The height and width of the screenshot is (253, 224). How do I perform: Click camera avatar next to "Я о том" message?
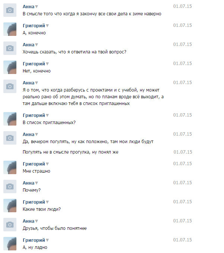coord(10,86)
